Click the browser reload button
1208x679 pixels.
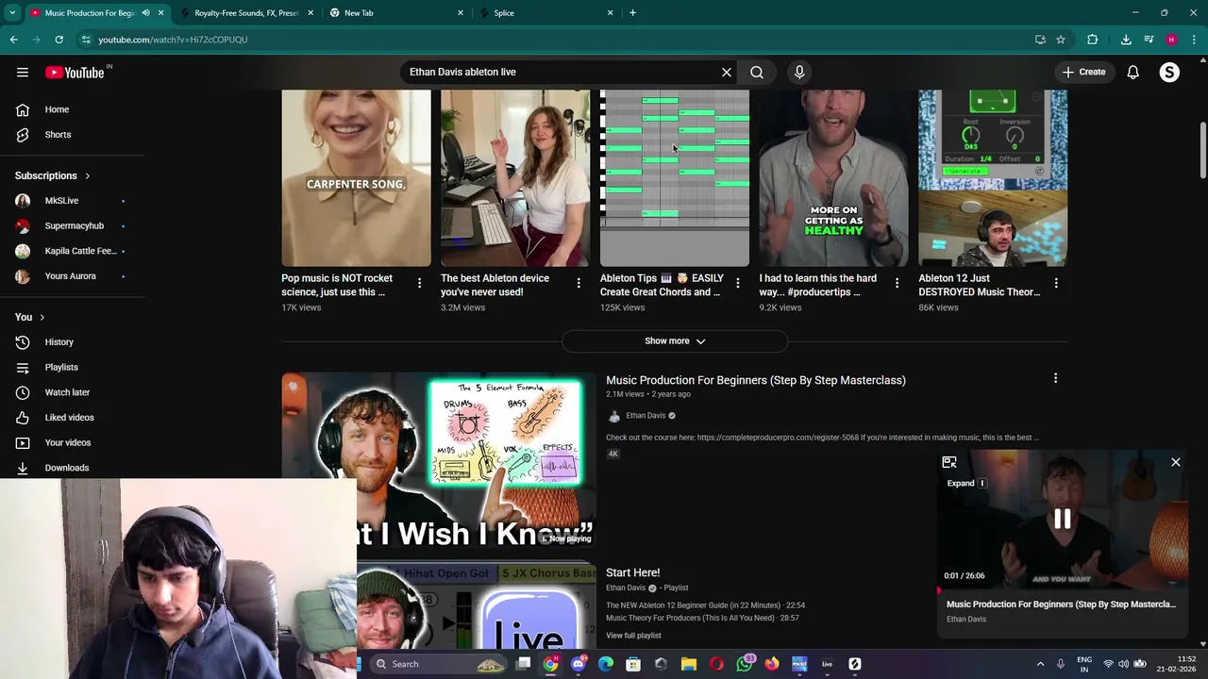pos(59,40)
